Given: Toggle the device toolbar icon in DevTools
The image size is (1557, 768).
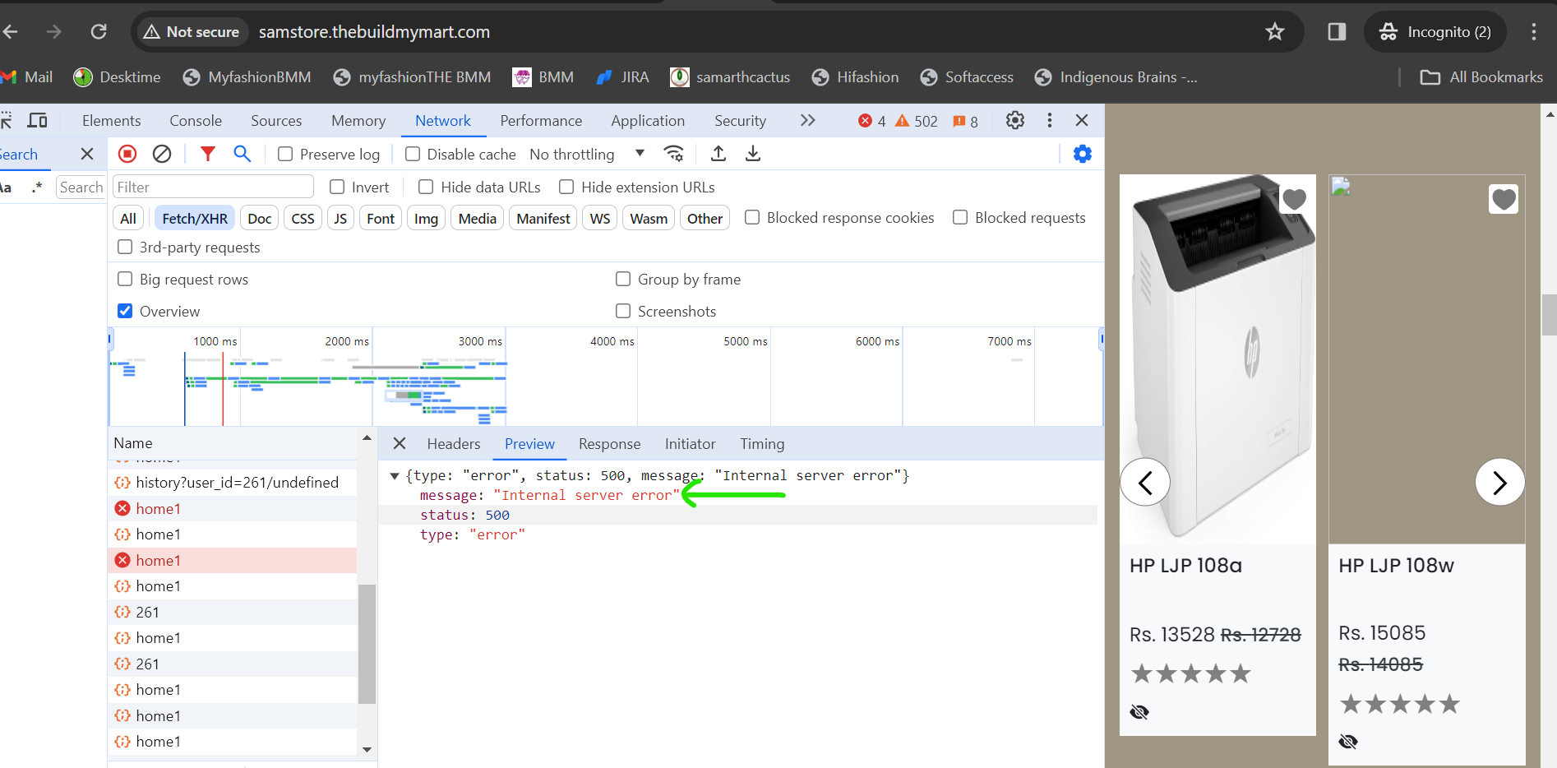Looking at the screenshot, I should (37, 121).
